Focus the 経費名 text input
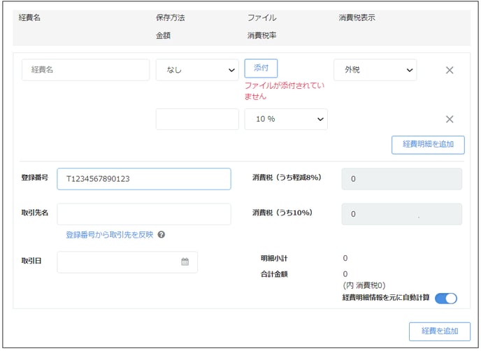 pyautogui.click(x=85, y=70)
